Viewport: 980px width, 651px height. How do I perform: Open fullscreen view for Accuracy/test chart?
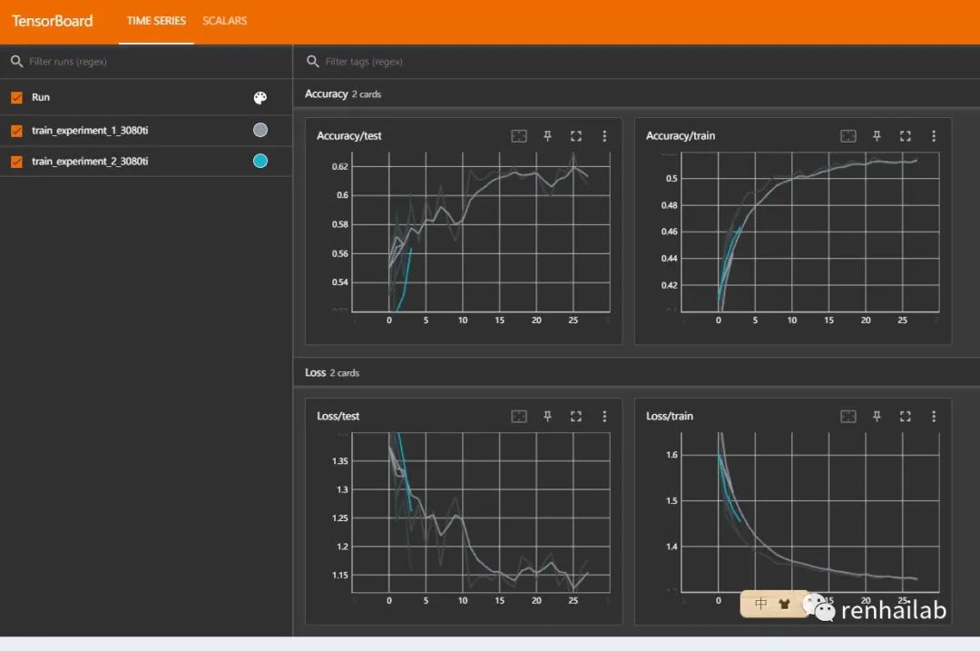point(575,135)
